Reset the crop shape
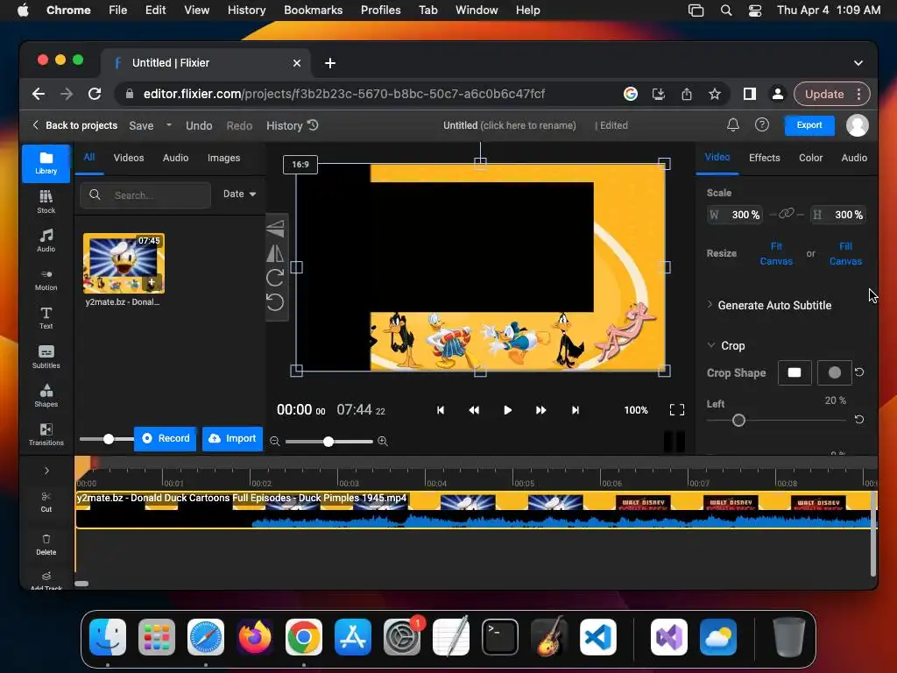 (x=859, y=372)
